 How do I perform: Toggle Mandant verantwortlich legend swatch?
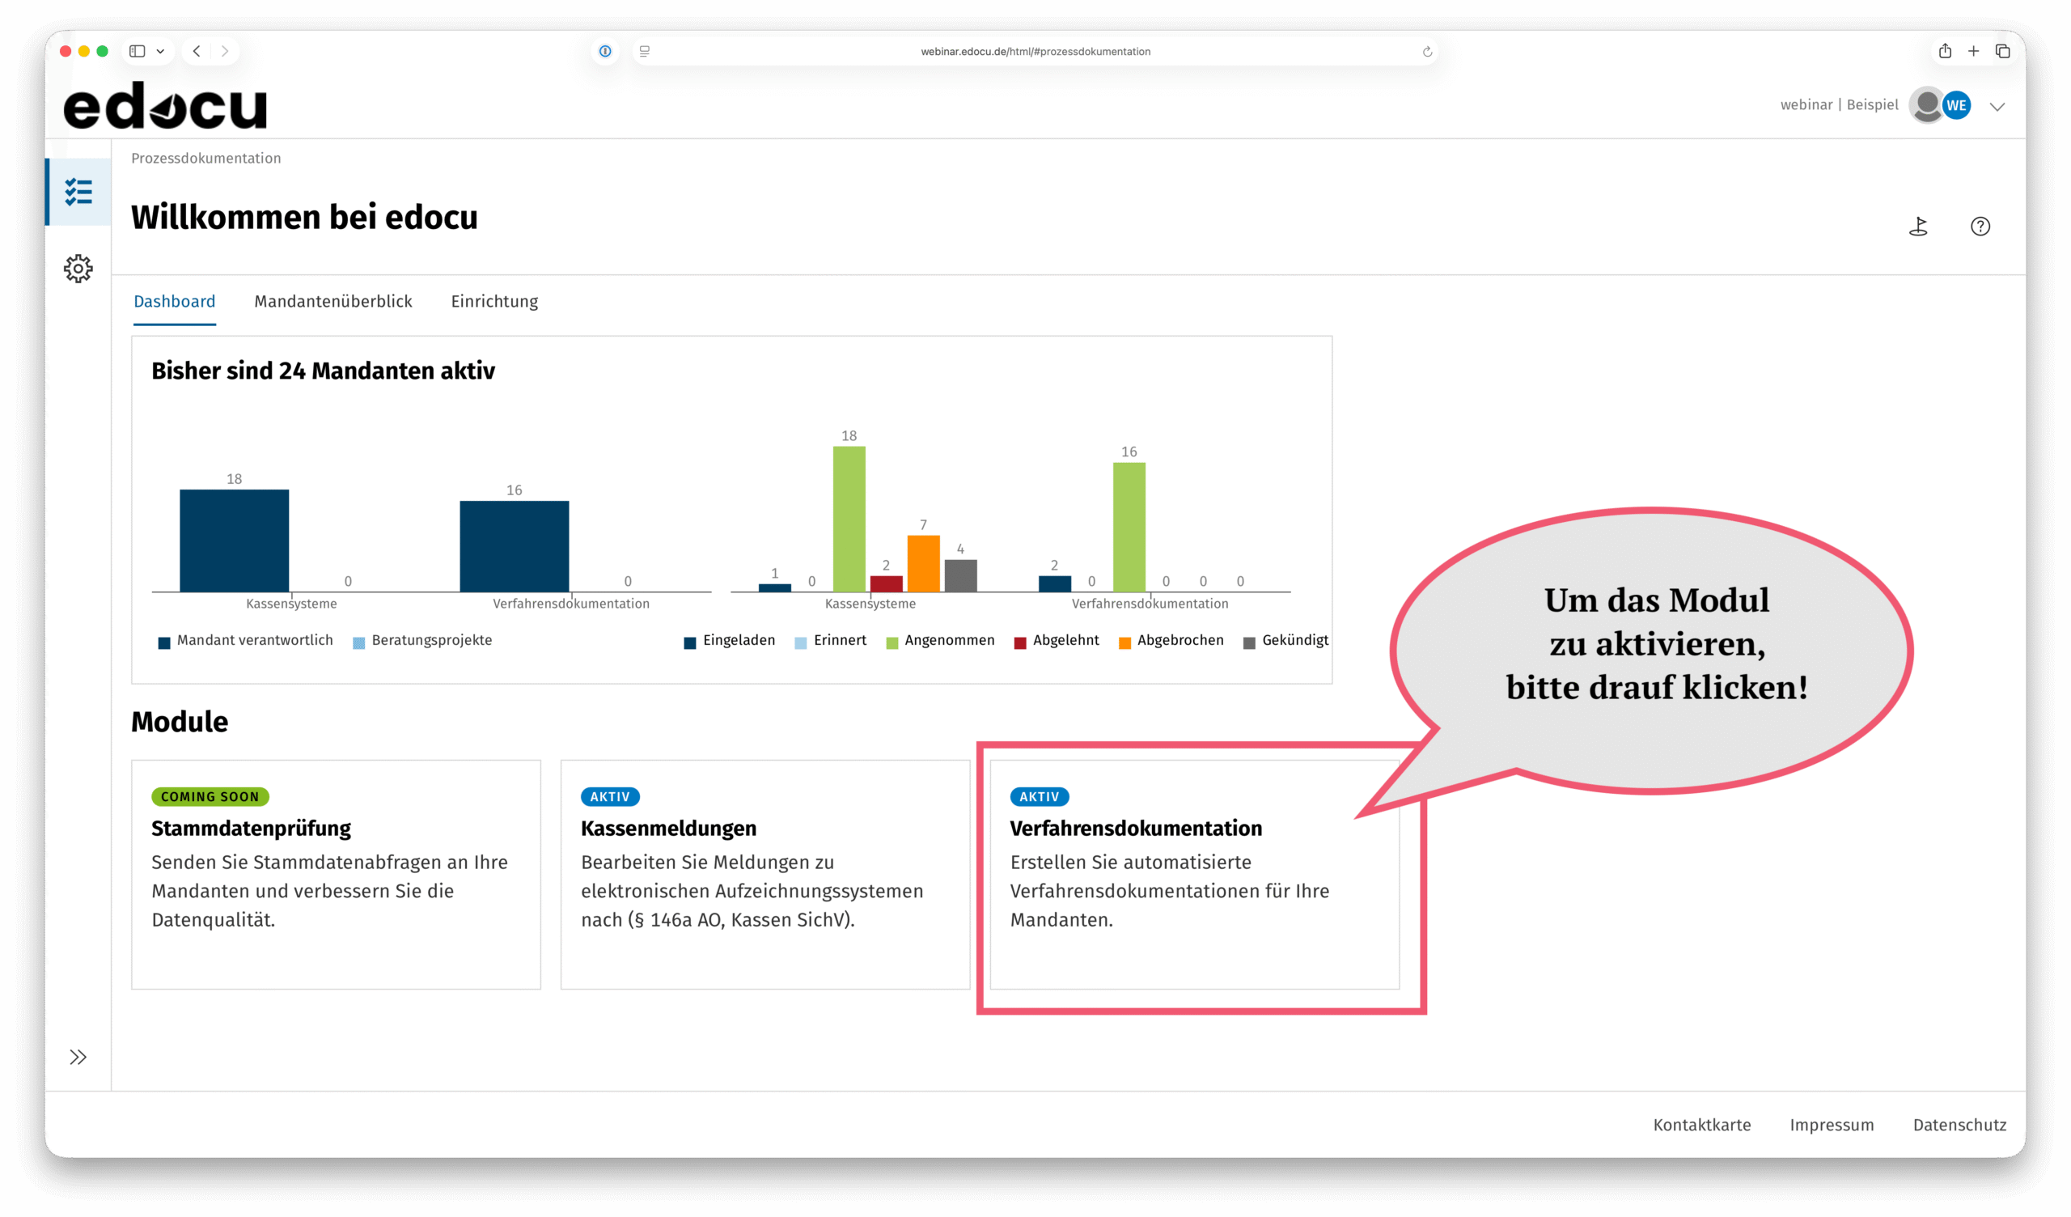click(164, 642)
